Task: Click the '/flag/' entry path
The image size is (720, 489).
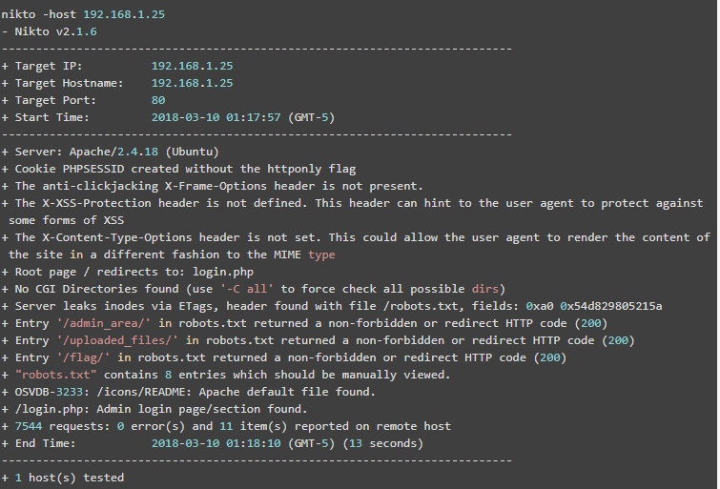Action: point(83,357)
